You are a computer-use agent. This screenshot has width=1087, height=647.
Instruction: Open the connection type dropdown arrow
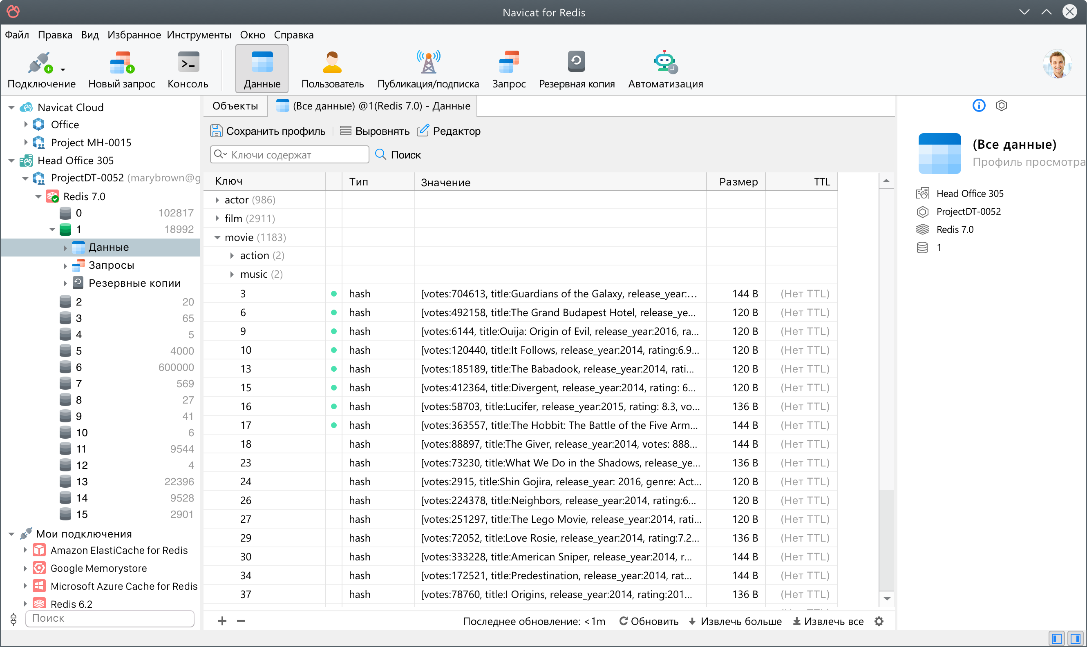click(63, 70)
